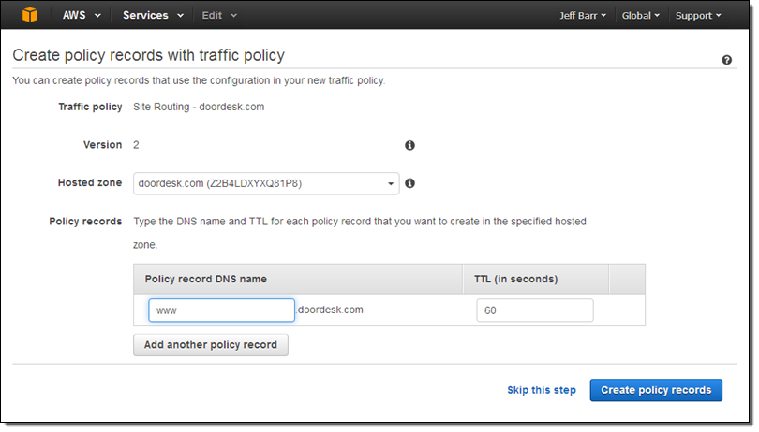Image resolution: width=759 pixels, height=432 pixels.
Task: Click the question-mark help icon
Action: tap(726, 60)
